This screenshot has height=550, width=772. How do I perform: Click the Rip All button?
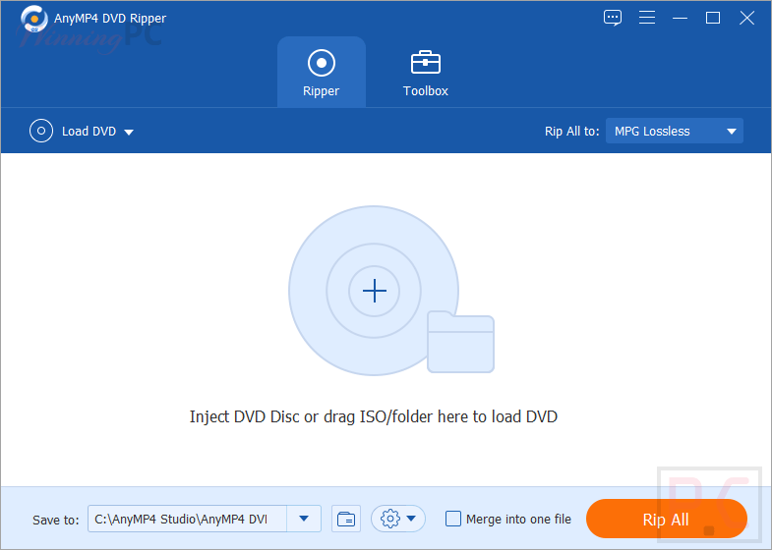click(666, 519)
